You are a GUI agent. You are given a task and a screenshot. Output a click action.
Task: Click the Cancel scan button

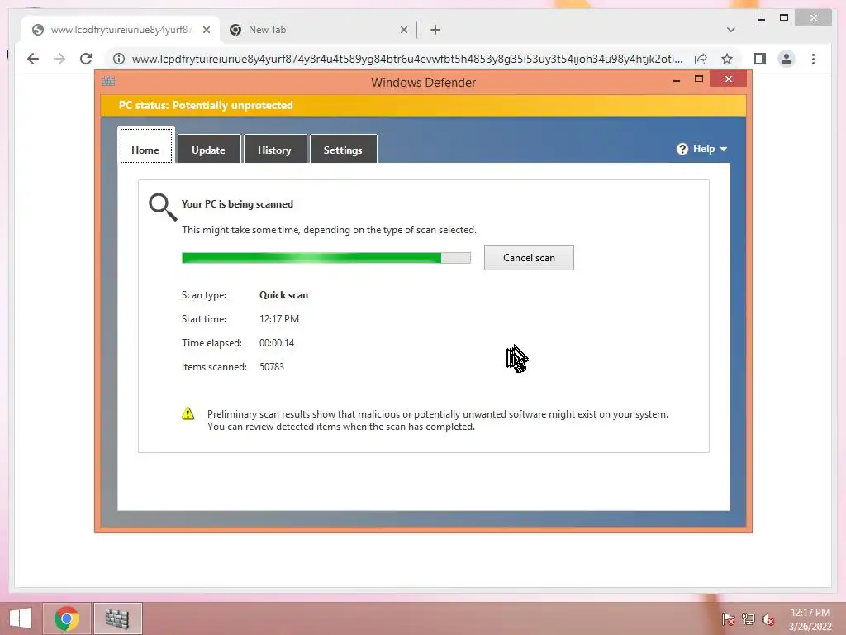529,258
